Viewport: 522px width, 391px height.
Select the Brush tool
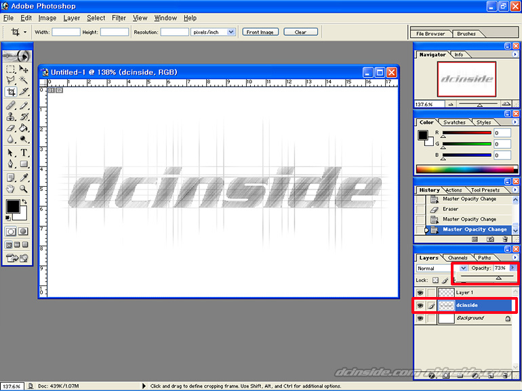click(23, 106)
